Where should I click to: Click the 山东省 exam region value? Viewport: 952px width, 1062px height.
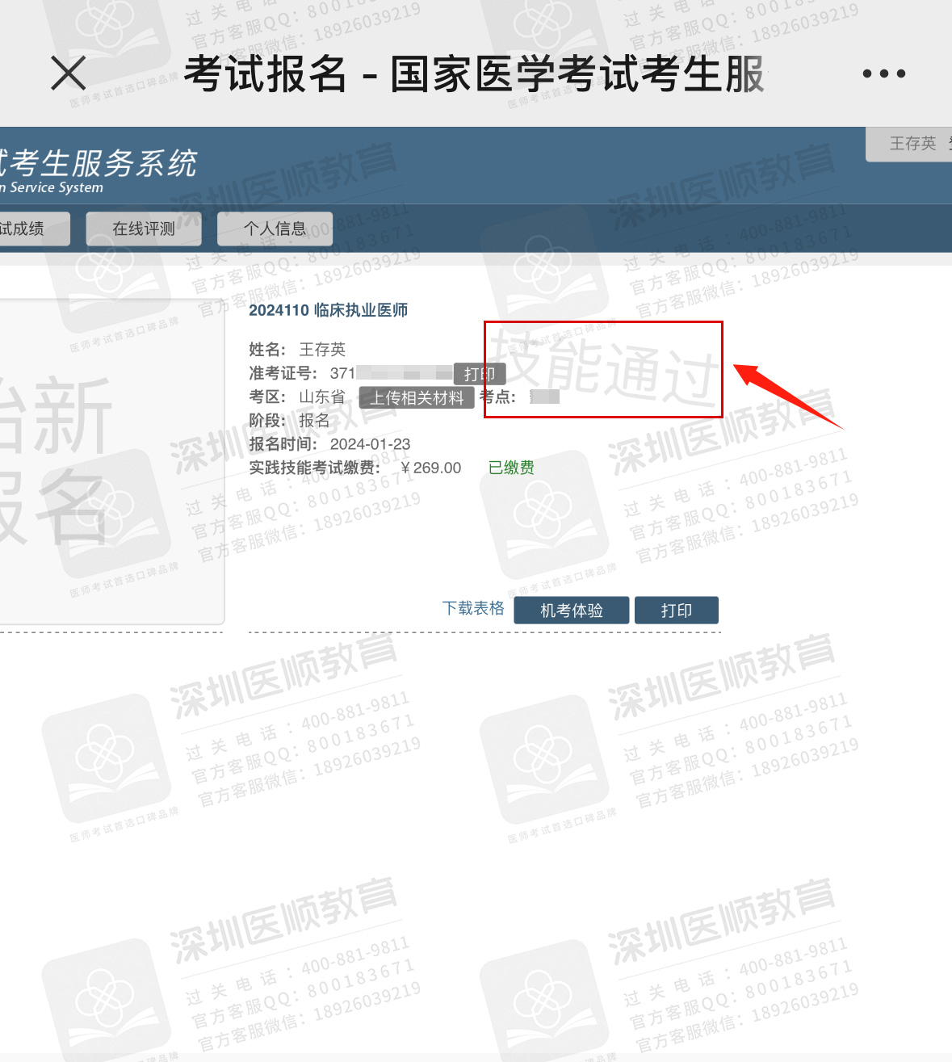(x=322, y=397)
